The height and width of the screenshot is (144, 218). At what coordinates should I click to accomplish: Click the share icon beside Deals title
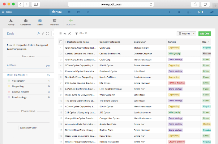[x=39, y=33]
